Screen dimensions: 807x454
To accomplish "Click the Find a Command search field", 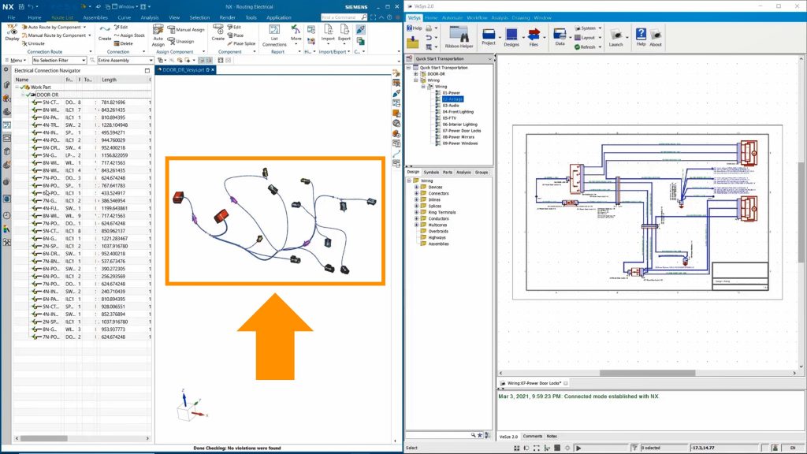I will (x=341, y=17).
